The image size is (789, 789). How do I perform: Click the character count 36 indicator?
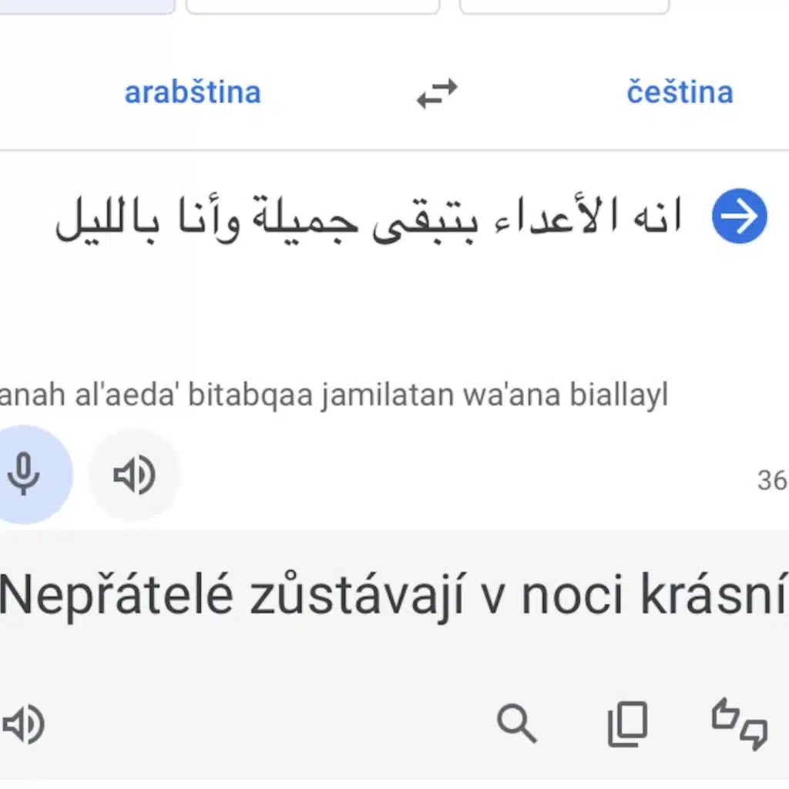point(772,480)
